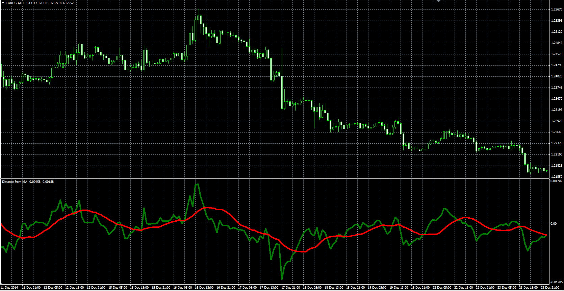This screenshot has height=291, width=564.
Task: Click the 23 Dec 05:00 time label
Action: (x=507, y=288)
